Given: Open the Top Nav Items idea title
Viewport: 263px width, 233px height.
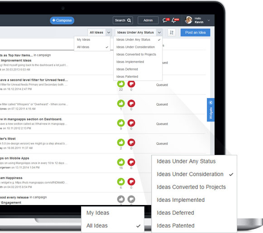Looking at the screenshot, I should (16, 55).
